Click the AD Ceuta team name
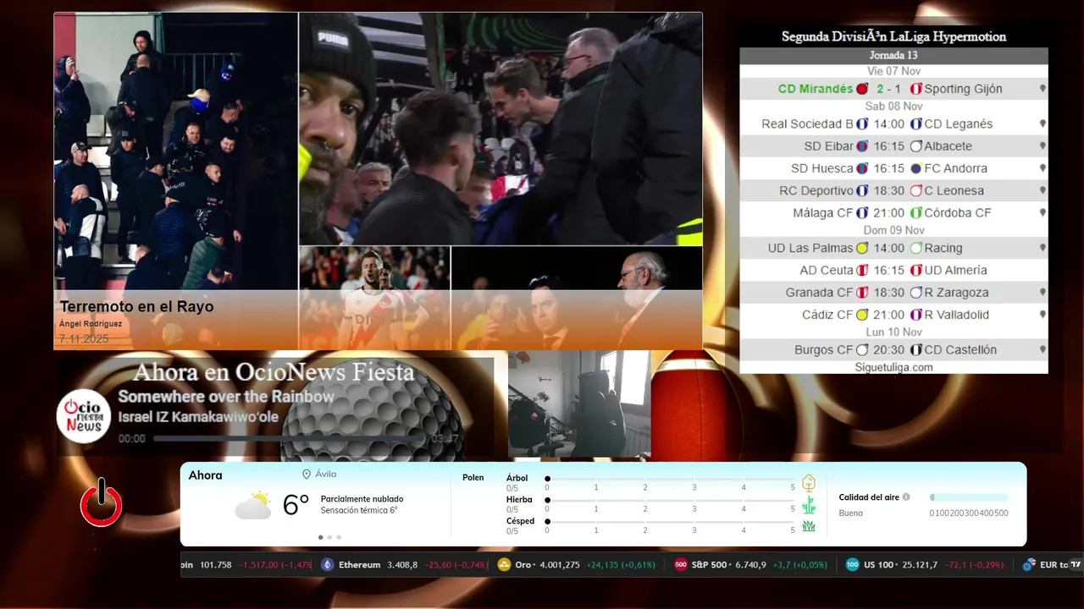Image resolution: width=1084 pixels, height=609 pixels. 827,271
